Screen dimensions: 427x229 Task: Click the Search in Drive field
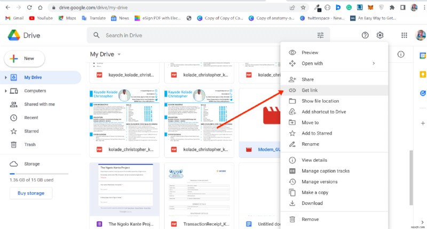(208, 35)
